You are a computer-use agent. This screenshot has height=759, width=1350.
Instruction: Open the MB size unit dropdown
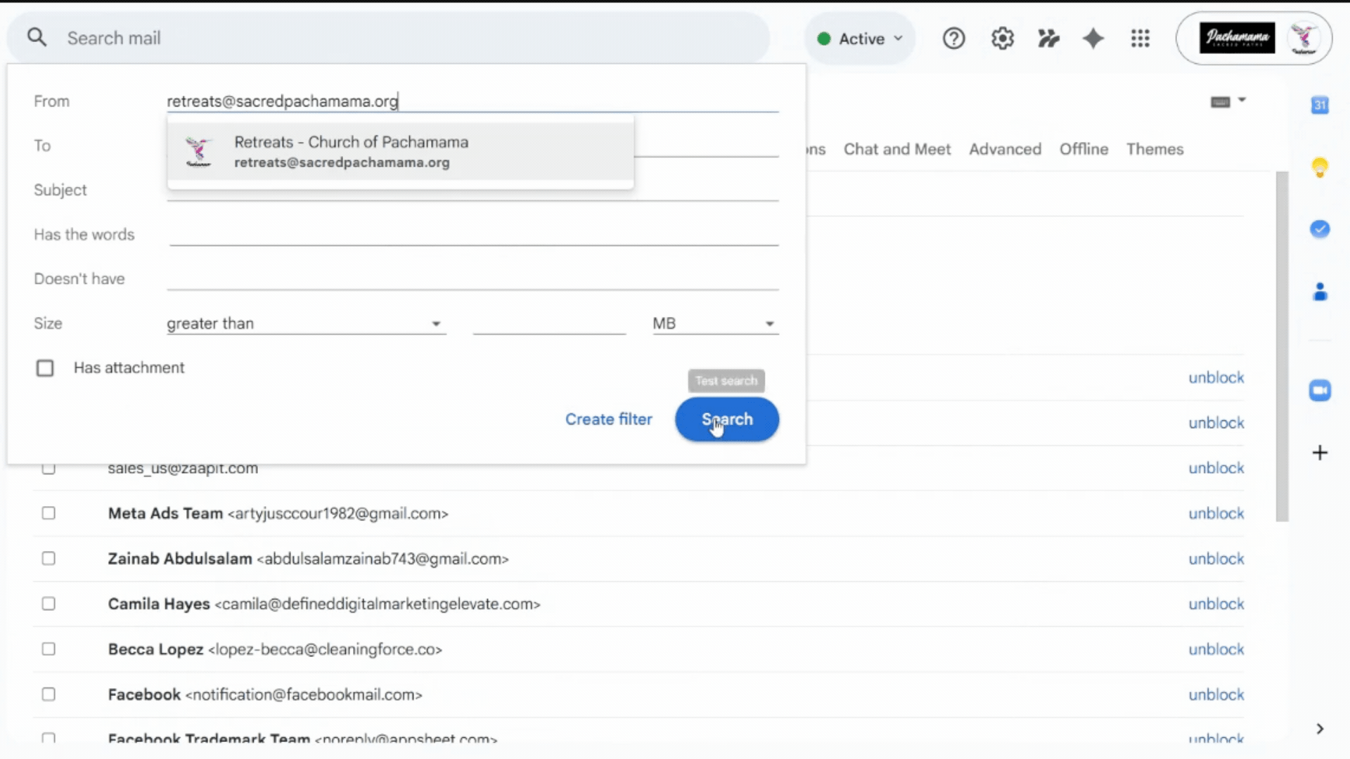coord(715,323)
